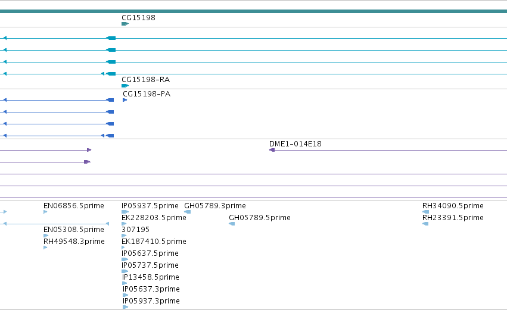
Task: Open the EK228203.5prime feature label
Action: 154,218
